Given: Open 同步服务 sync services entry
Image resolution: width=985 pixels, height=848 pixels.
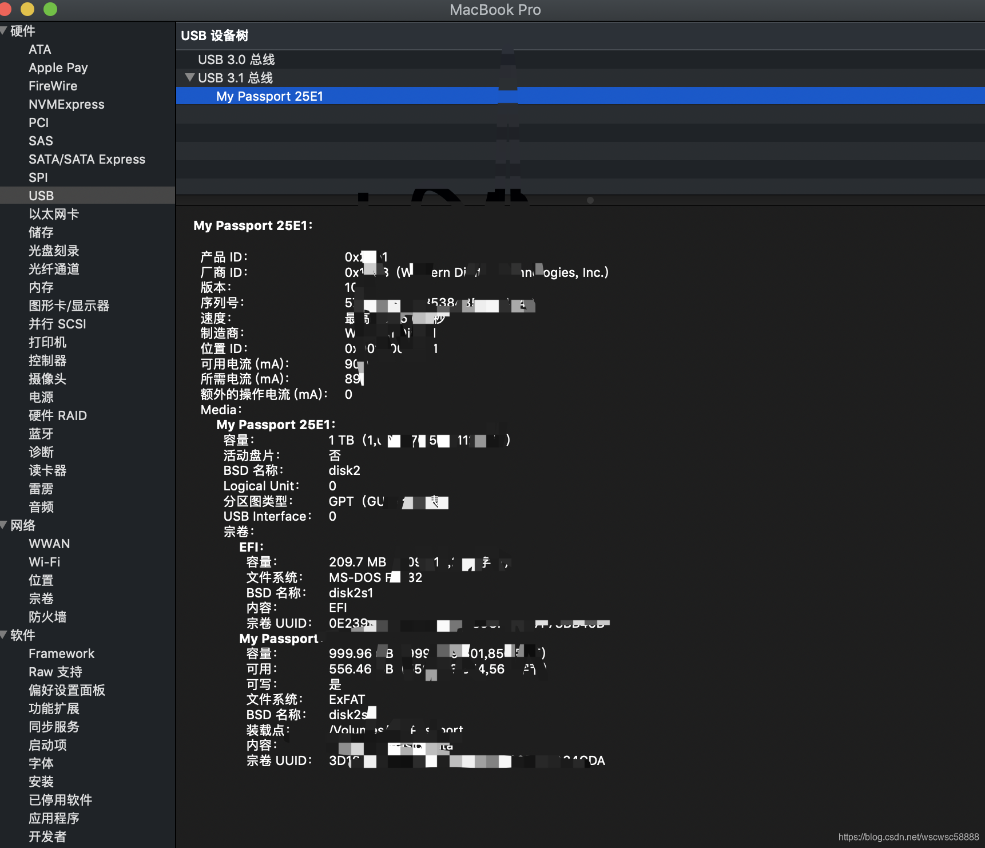Looking at the screenshot, I should click(54, 727).
